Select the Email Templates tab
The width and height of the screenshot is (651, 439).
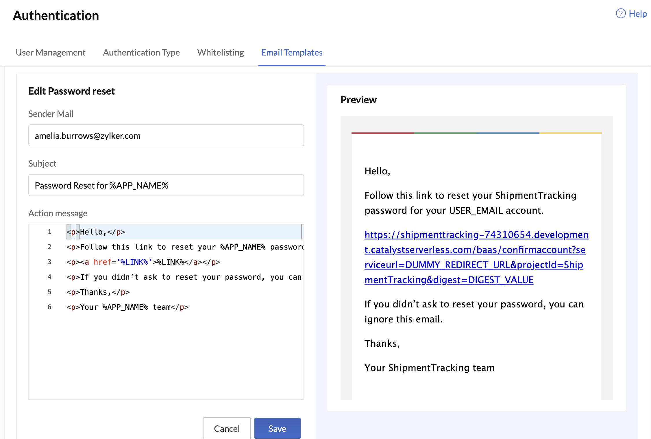tap(292, 52)
